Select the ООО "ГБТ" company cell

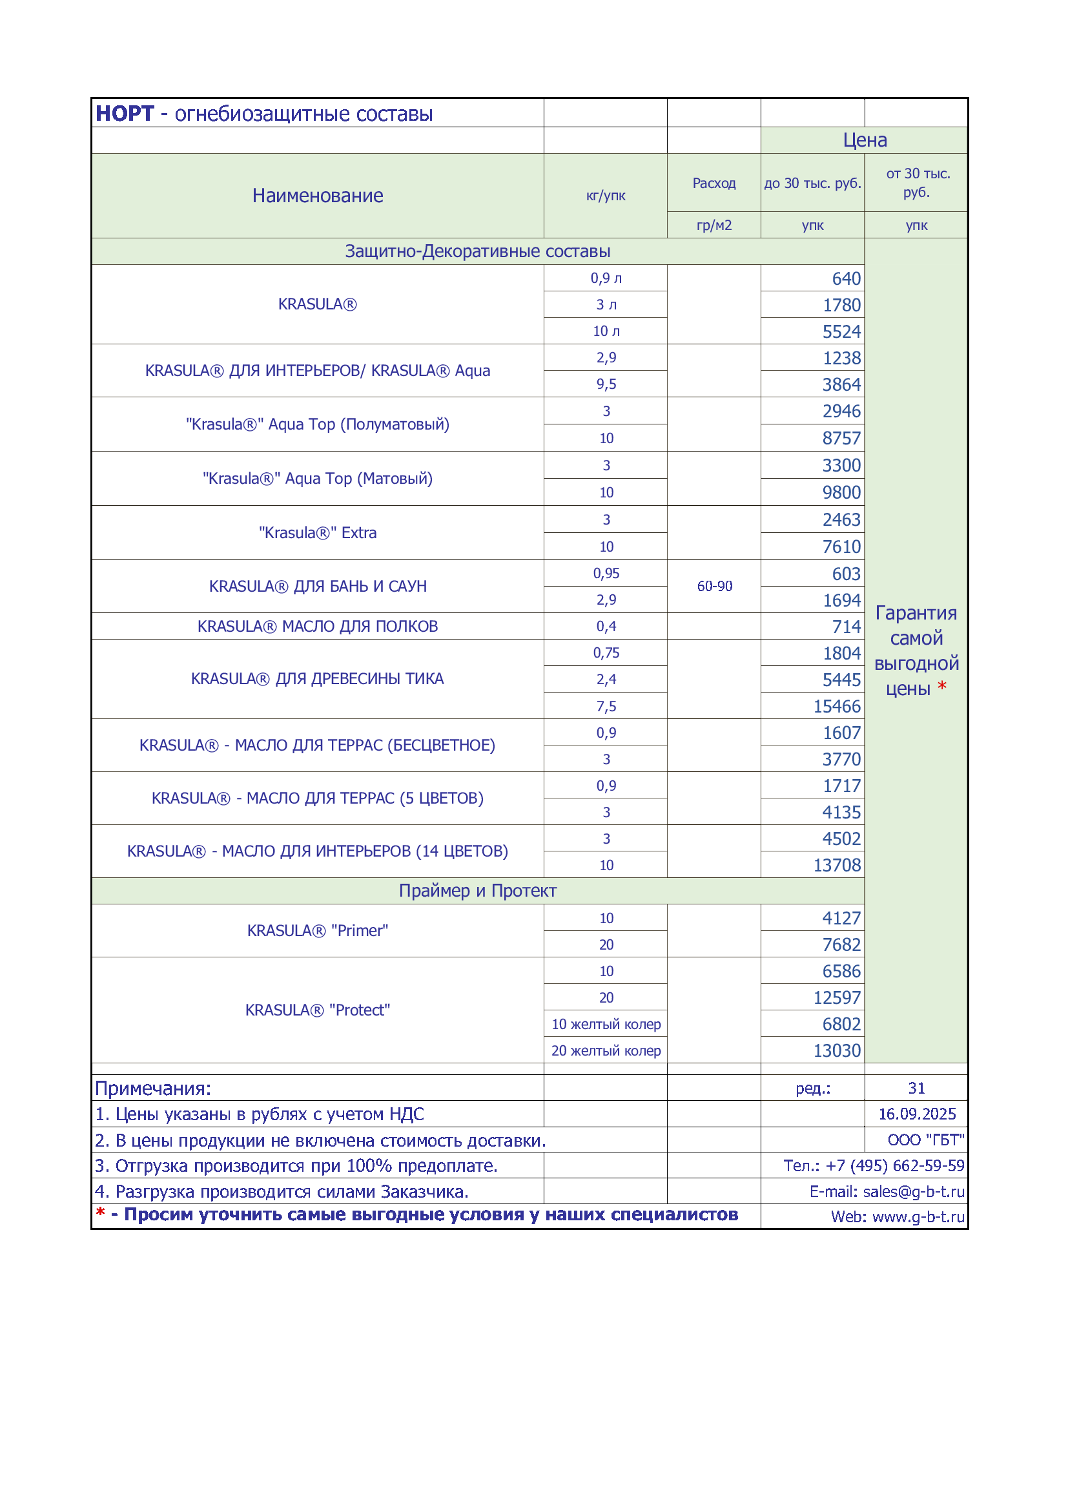tap(916, 1140)
